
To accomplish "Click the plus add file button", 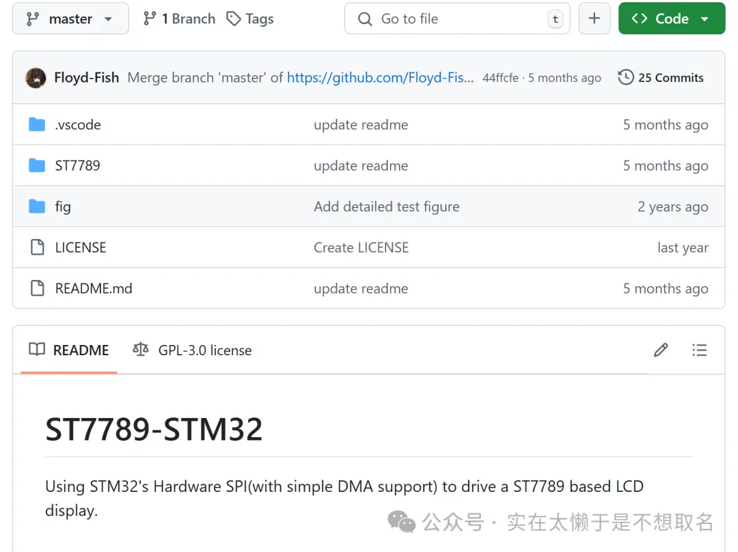I will tap(594, 19).
